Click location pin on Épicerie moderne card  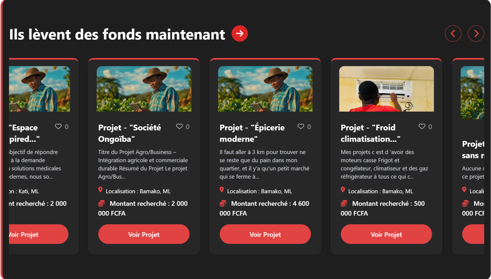coord(222,190)
